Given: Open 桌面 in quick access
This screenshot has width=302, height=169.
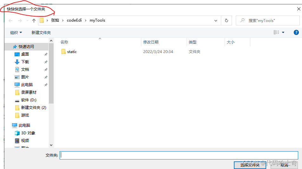Looking at the screenshot, I should pyautogui.click(x=25, y=54).
